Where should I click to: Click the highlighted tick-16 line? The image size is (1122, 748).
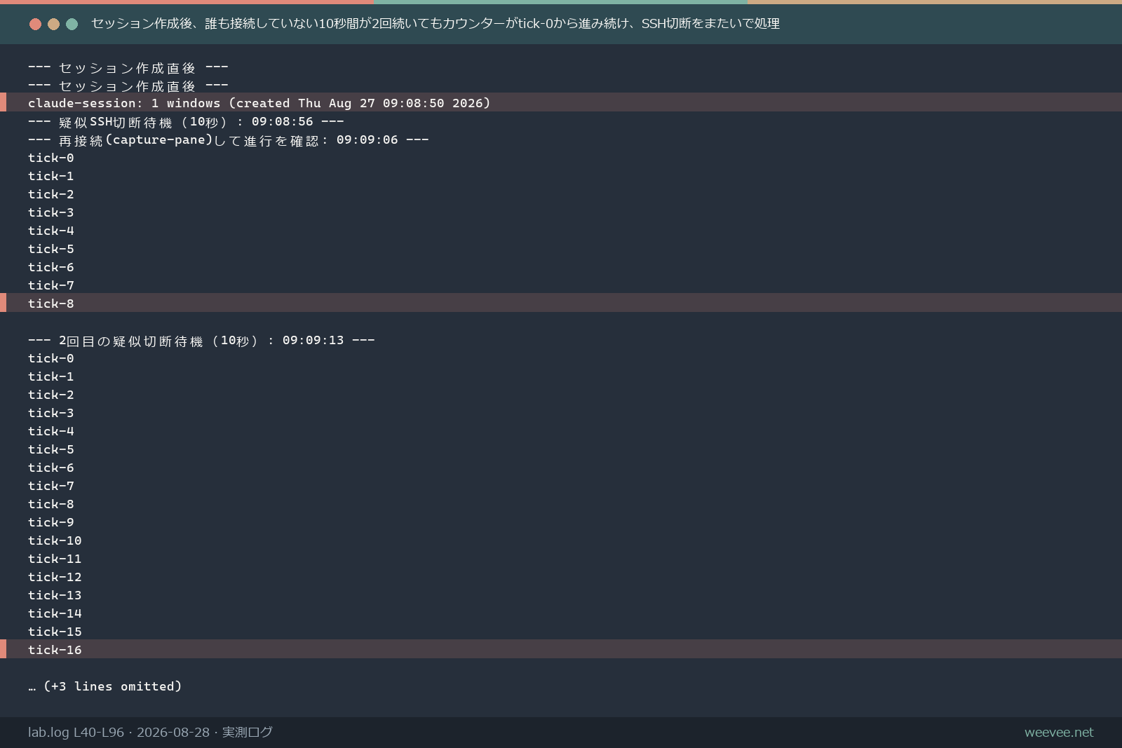(x=561, y=649)
